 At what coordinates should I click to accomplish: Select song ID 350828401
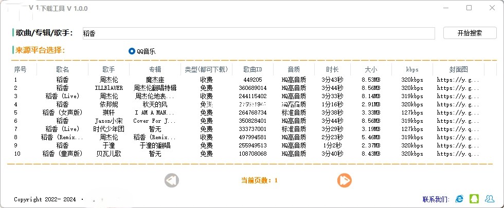pos(253,121)
